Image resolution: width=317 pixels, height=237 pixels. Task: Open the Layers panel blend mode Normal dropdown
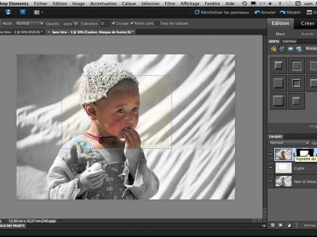tap(289, 143)
